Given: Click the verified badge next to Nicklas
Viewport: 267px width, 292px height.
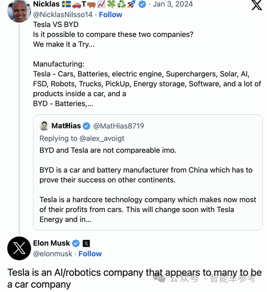Looking at the screenshot, I should tap(142, 4).
